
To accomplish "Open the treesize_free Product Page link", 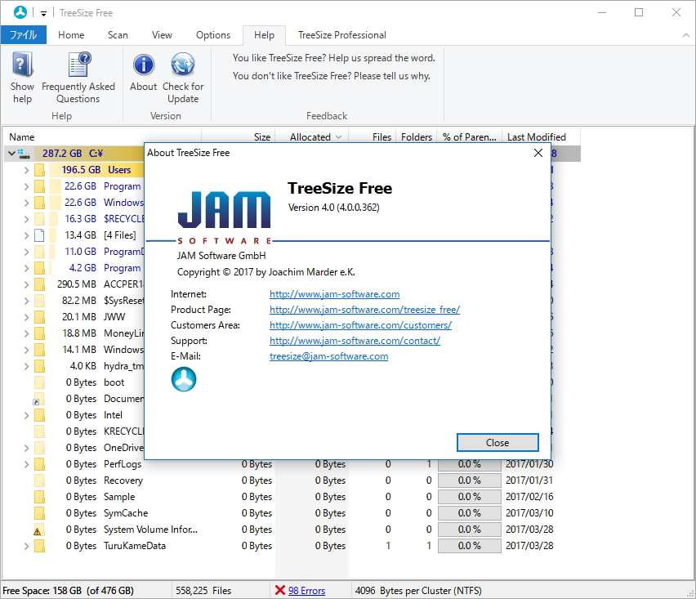I will point(364,310).
